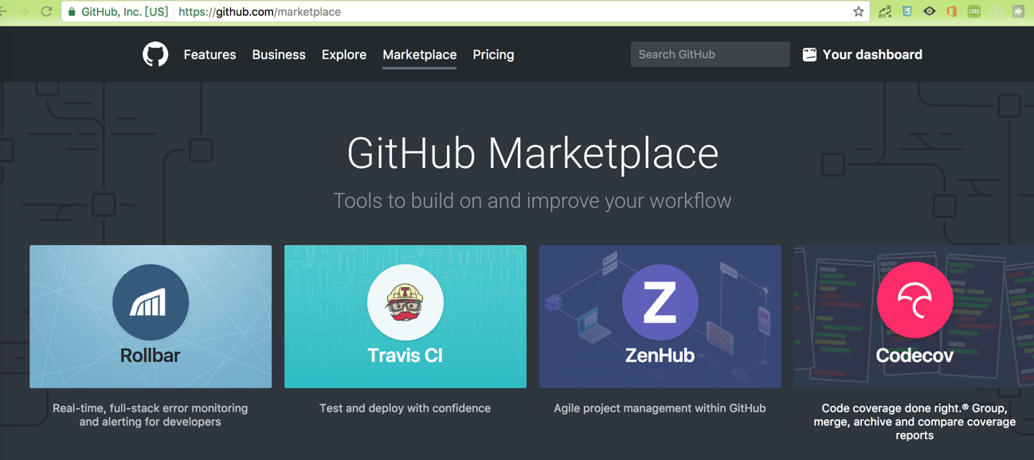The height and width of the screenshot is (460, 1034).
Task: Open the Pricing page
Action: tap(493, 55)
